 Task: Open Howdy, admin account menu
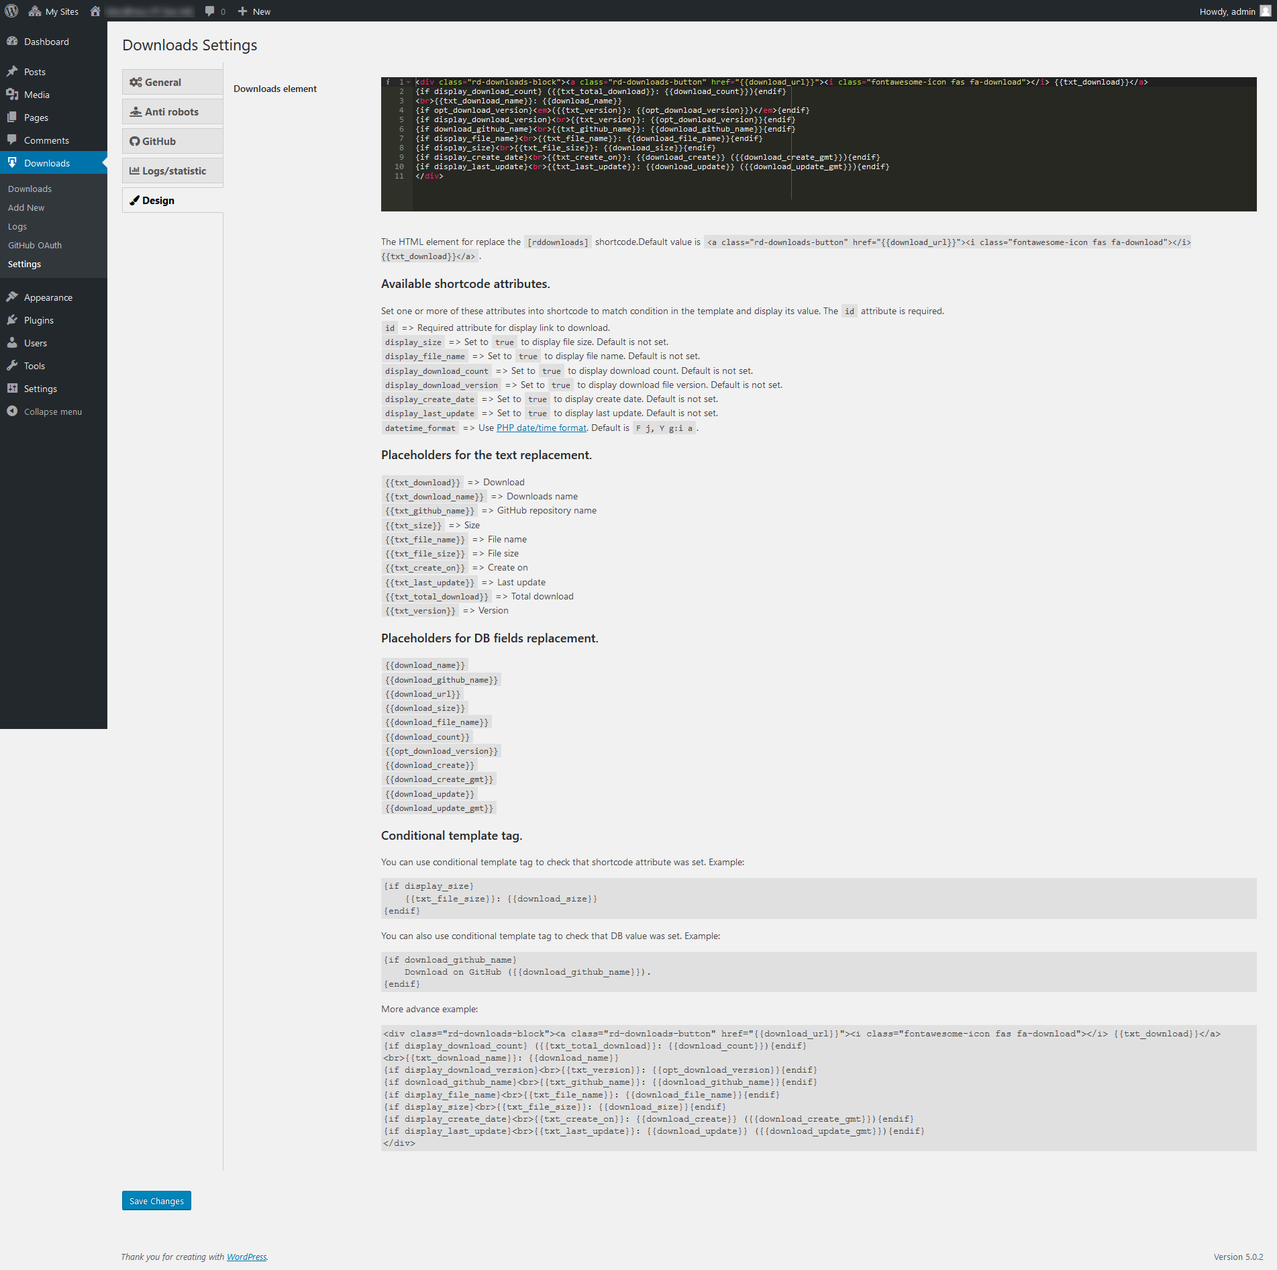(1235, 11)
